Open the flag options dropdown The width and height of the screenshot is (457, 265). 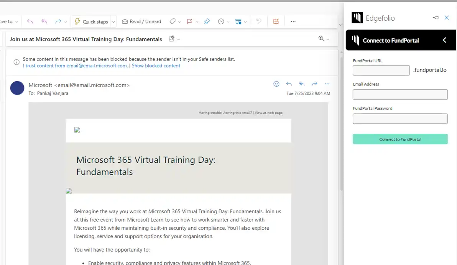click(197, 22)
